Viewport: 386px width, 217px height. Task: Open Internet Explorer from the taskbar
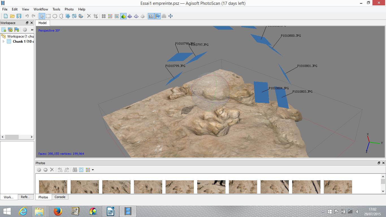point(23,211)
